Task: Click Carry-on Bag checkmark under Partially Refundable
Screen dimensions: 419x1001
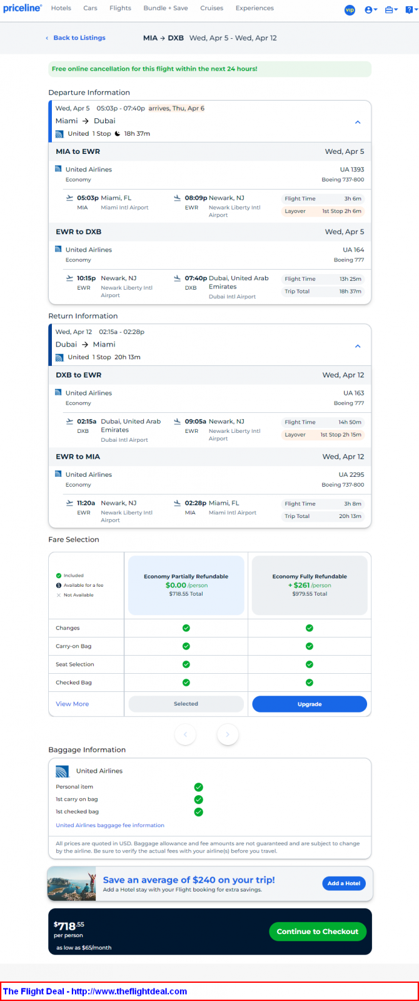Action: pyautogui.click(x=186, y=646)
